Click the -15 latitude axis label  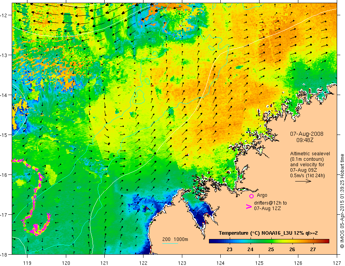click(4, 135)
